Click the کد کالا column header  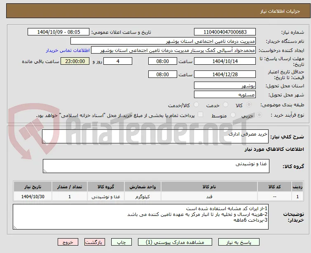[274, 187]
